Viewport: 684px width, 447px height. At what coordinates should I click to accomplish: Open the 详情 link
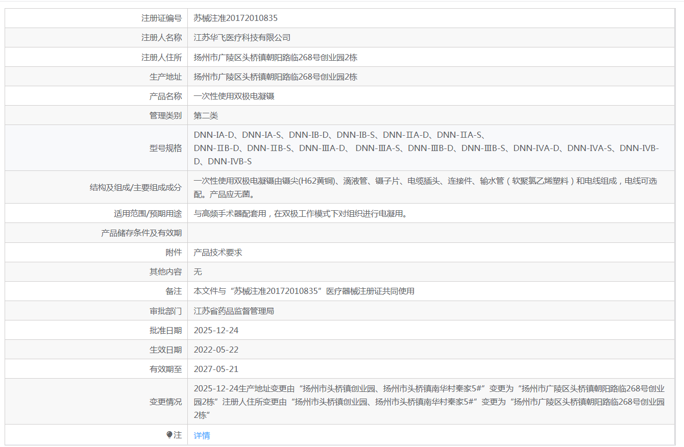tap(202, 435)
